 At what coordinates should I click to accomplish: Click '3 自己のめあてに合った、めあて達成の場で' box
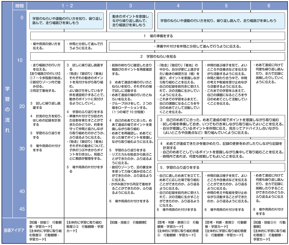221,126
